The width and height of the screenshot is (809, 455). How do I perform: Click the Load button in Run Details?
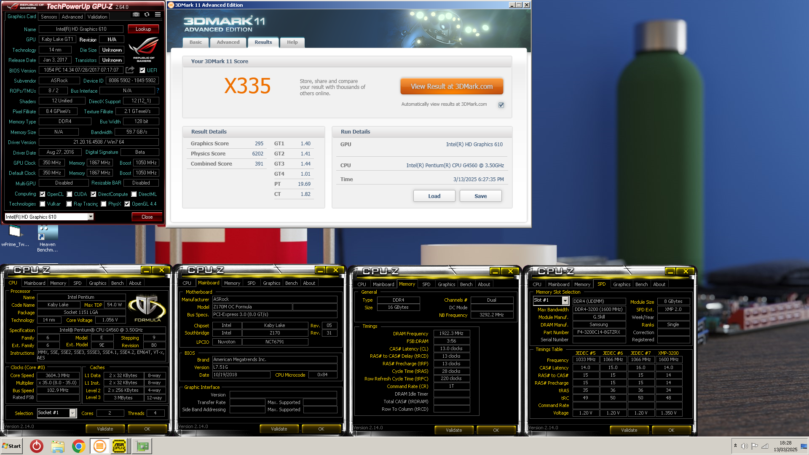tap(434, 196)
